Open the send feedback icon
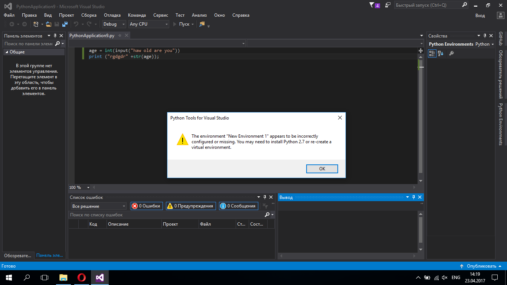This screenshot has width=507, height=285. point(388,5)
